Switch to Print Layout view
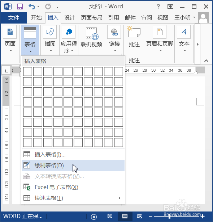The image size is (213, 222). coord(125,216)
